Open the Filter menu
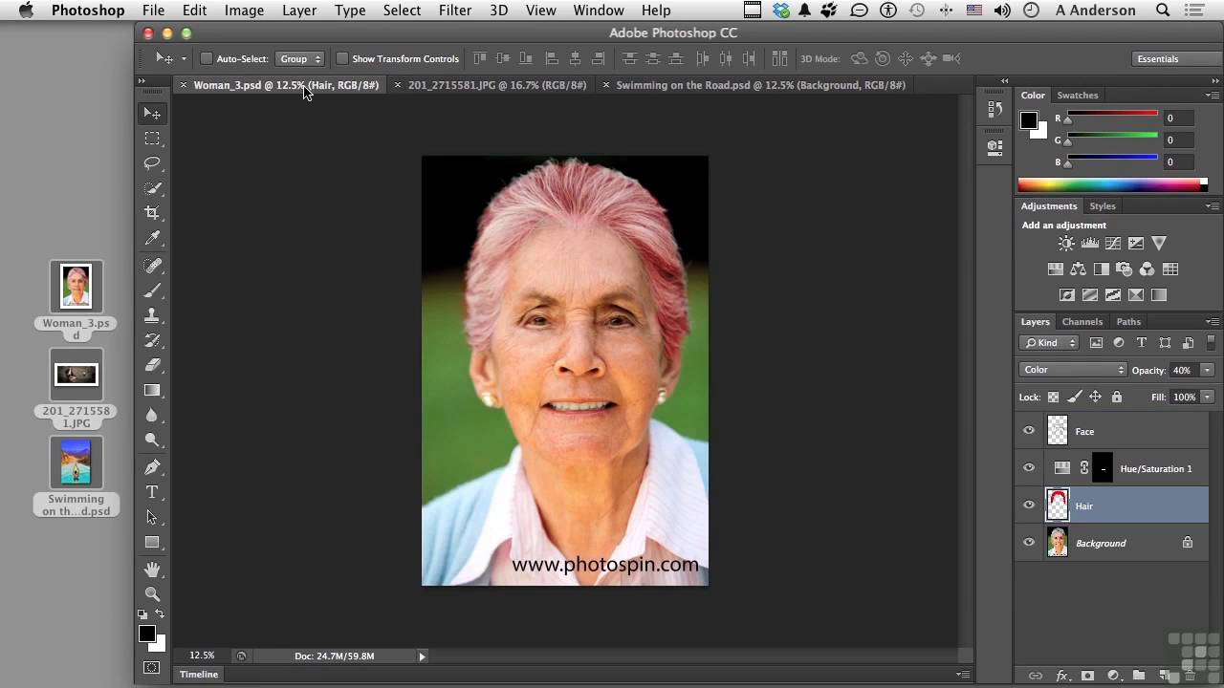The width and height of the screenshot is (1224, 688). click(454, 11)
